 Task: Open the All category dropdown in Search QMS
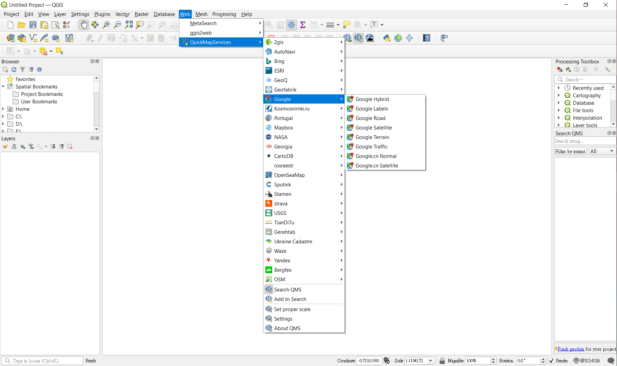click(602, 151)
